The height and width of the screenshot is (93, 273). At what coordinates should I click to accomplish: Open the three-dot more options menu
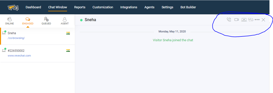(257, 20)
